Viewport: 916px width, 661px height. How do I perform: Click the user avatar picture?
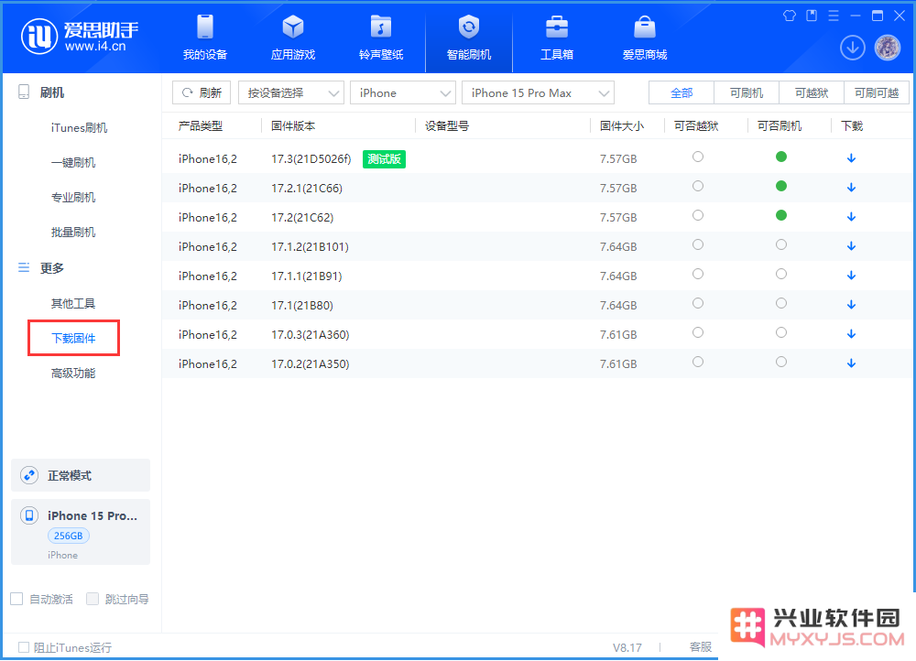tap(888, 48)
